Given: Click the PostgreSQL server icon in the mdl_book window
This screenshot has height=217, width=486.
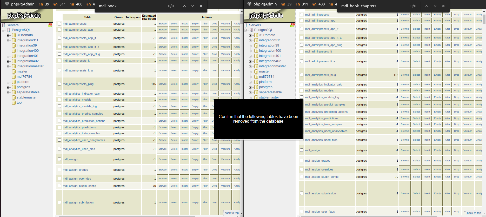Looking at the screenshot, I should click(9, 30).
